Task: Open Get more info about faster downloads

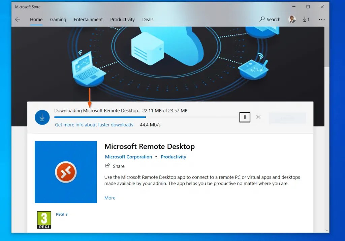Action: 94,125
